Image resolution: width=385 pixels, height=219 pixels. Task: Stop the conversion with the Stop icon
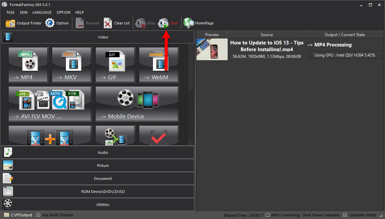point(141,23)
